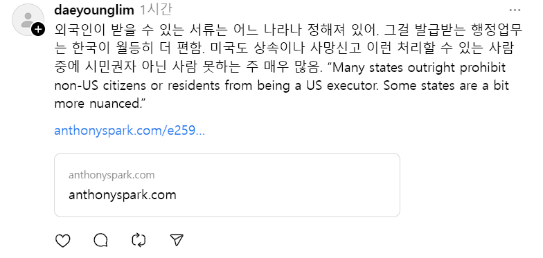
Task: Open replies with the comment bubble icon
Action: pyautogui.click(x=101, y=241)
